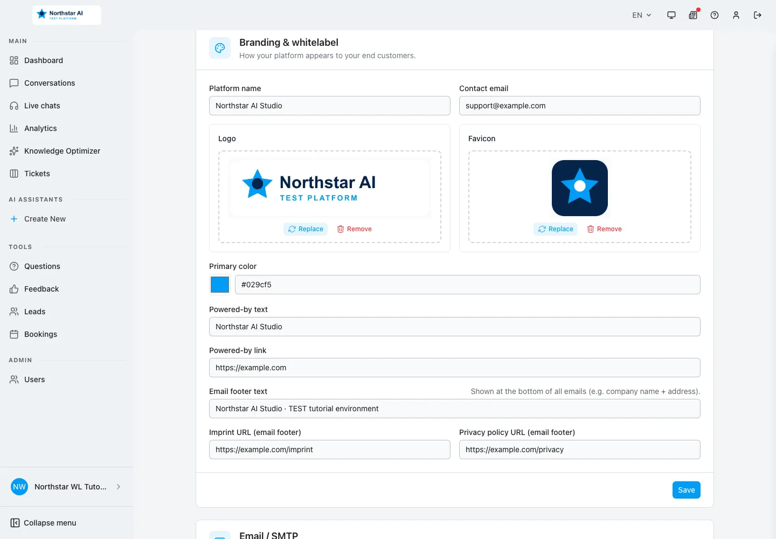The image size is (776, 539).
Task: Click the Powered-by link field
Action: tap(455, 368)
